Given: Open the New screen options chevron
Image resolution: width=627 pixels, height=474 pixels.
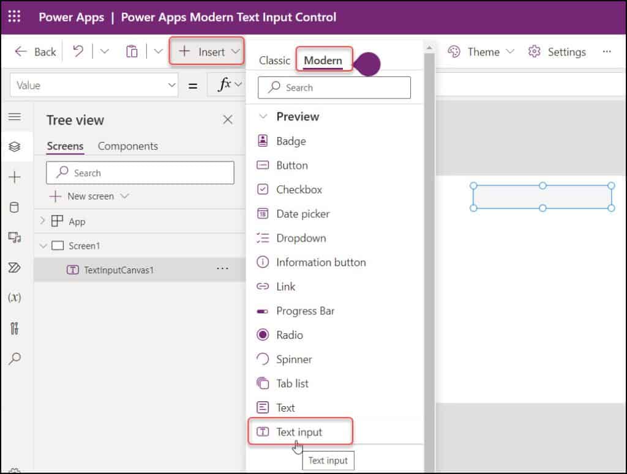Looking at the screenshot, I should tap(125, 196).
